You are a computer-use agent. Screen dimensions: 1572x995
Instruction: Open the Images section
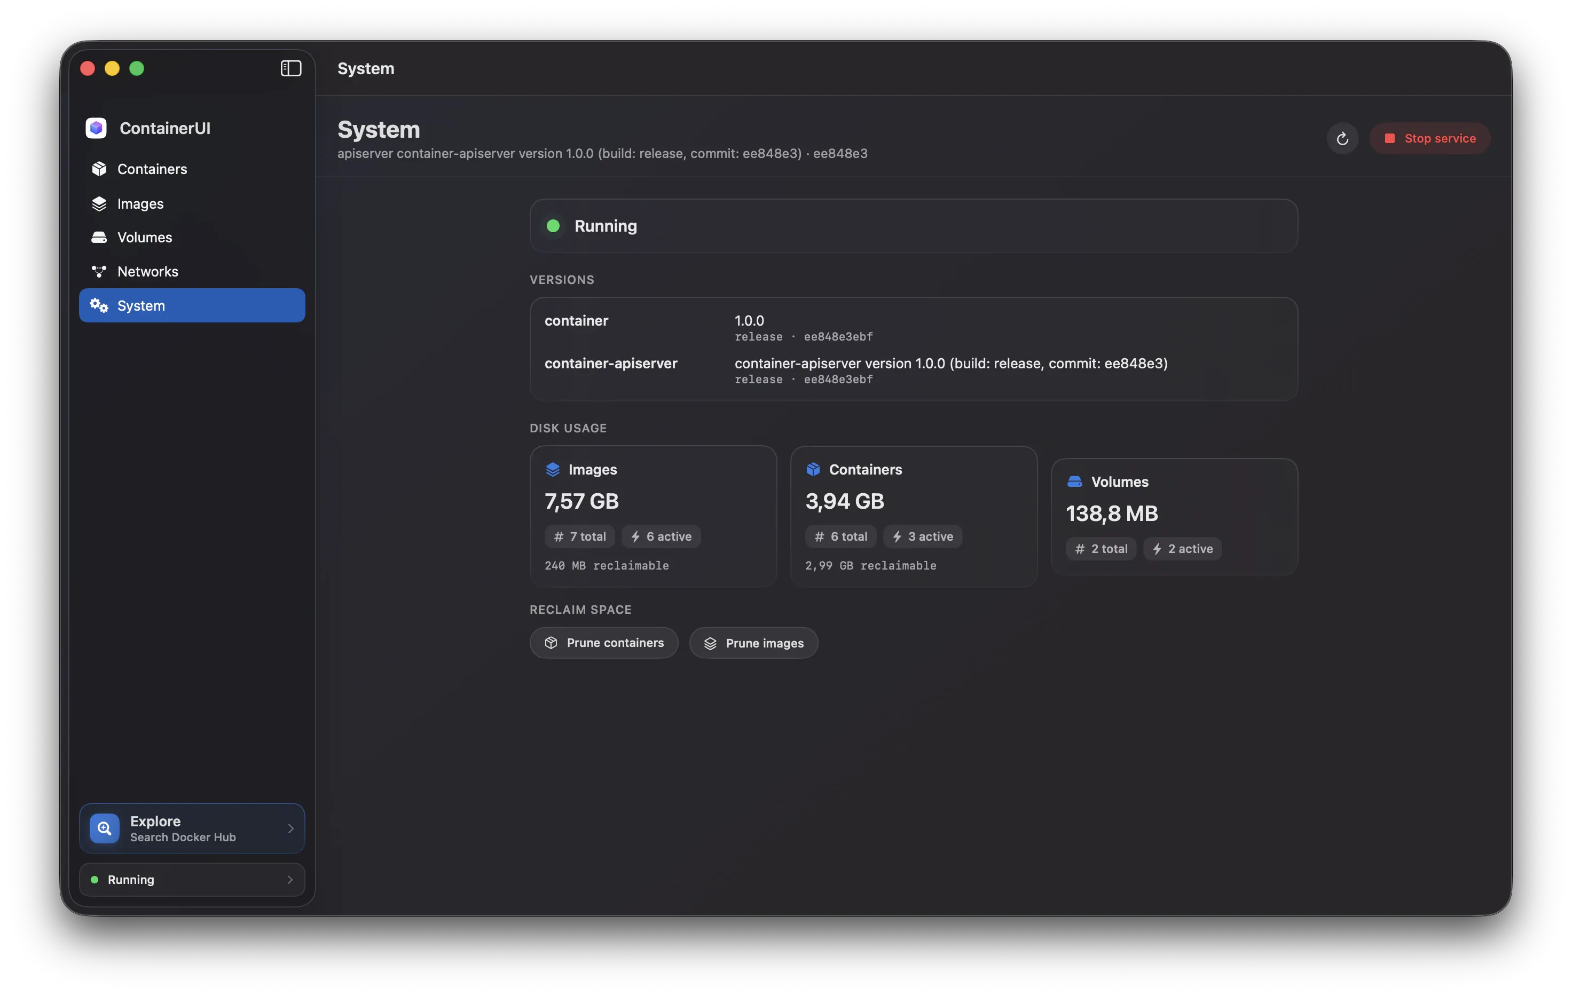[x=192, y=203]
